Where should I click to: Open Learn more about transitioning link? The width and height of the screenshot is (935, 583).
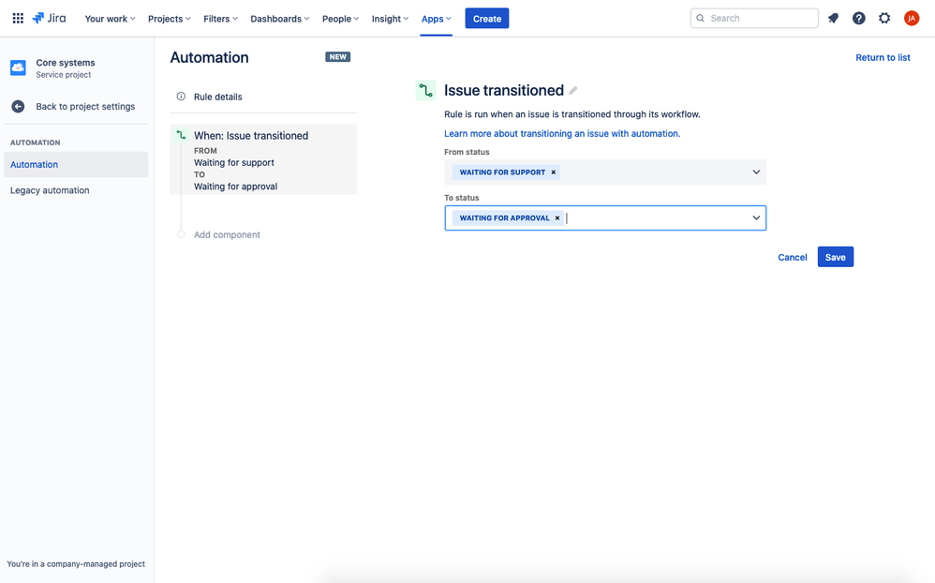click(x=562, y=134)
